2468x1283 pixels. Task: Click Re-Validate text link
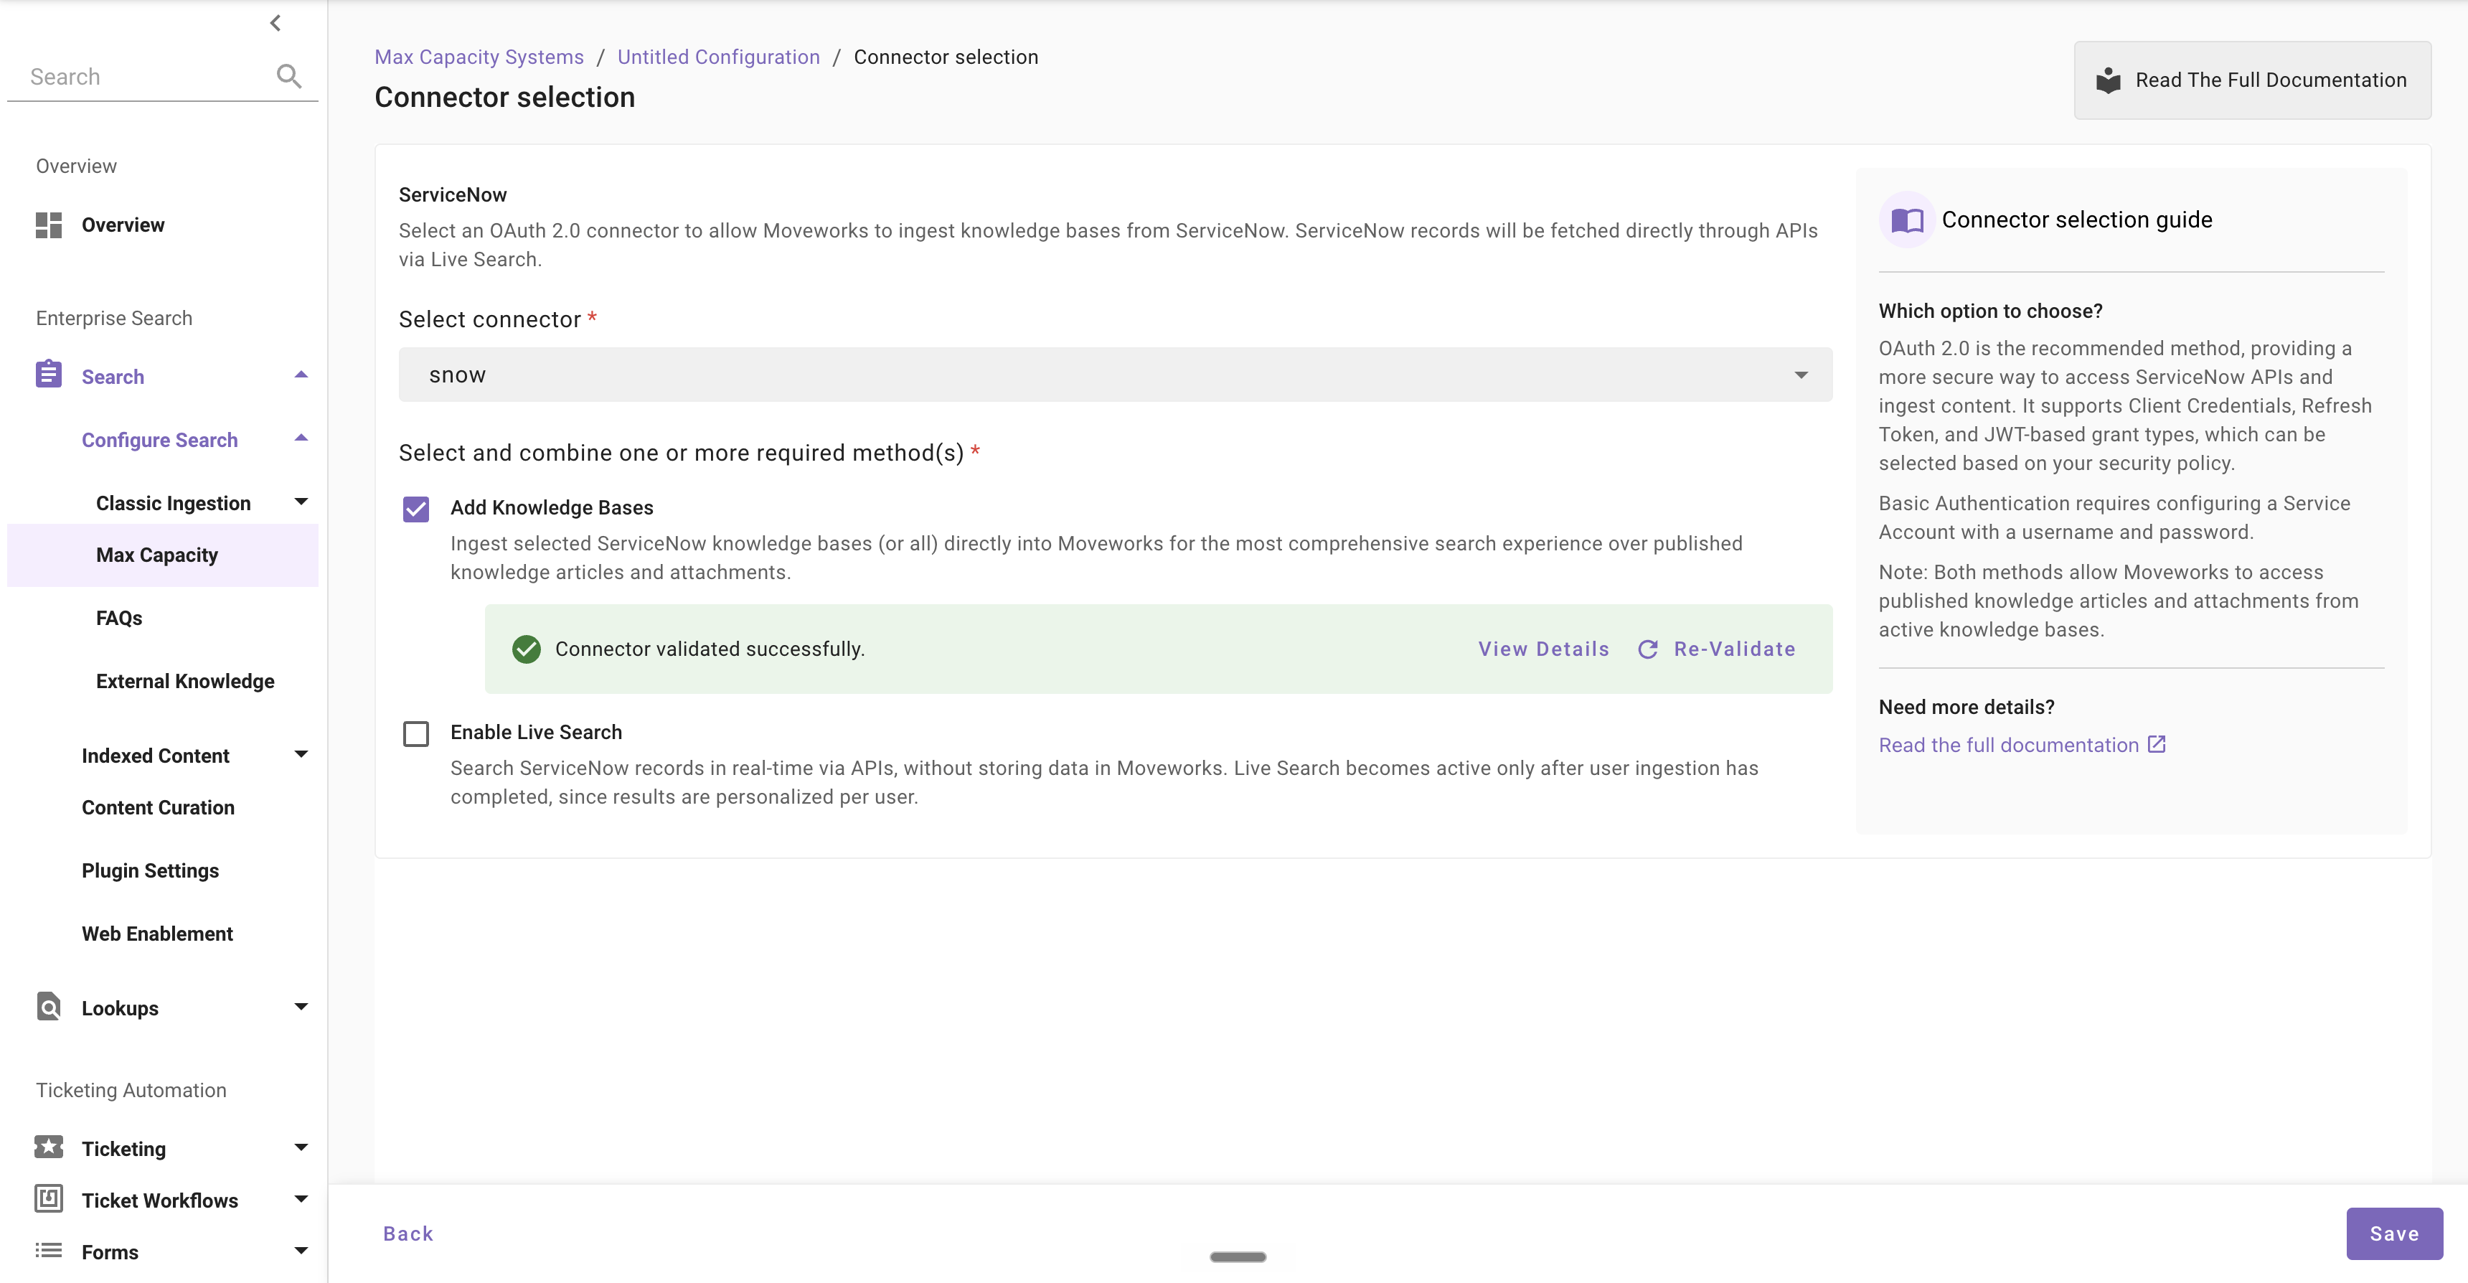pos(1734,649)
